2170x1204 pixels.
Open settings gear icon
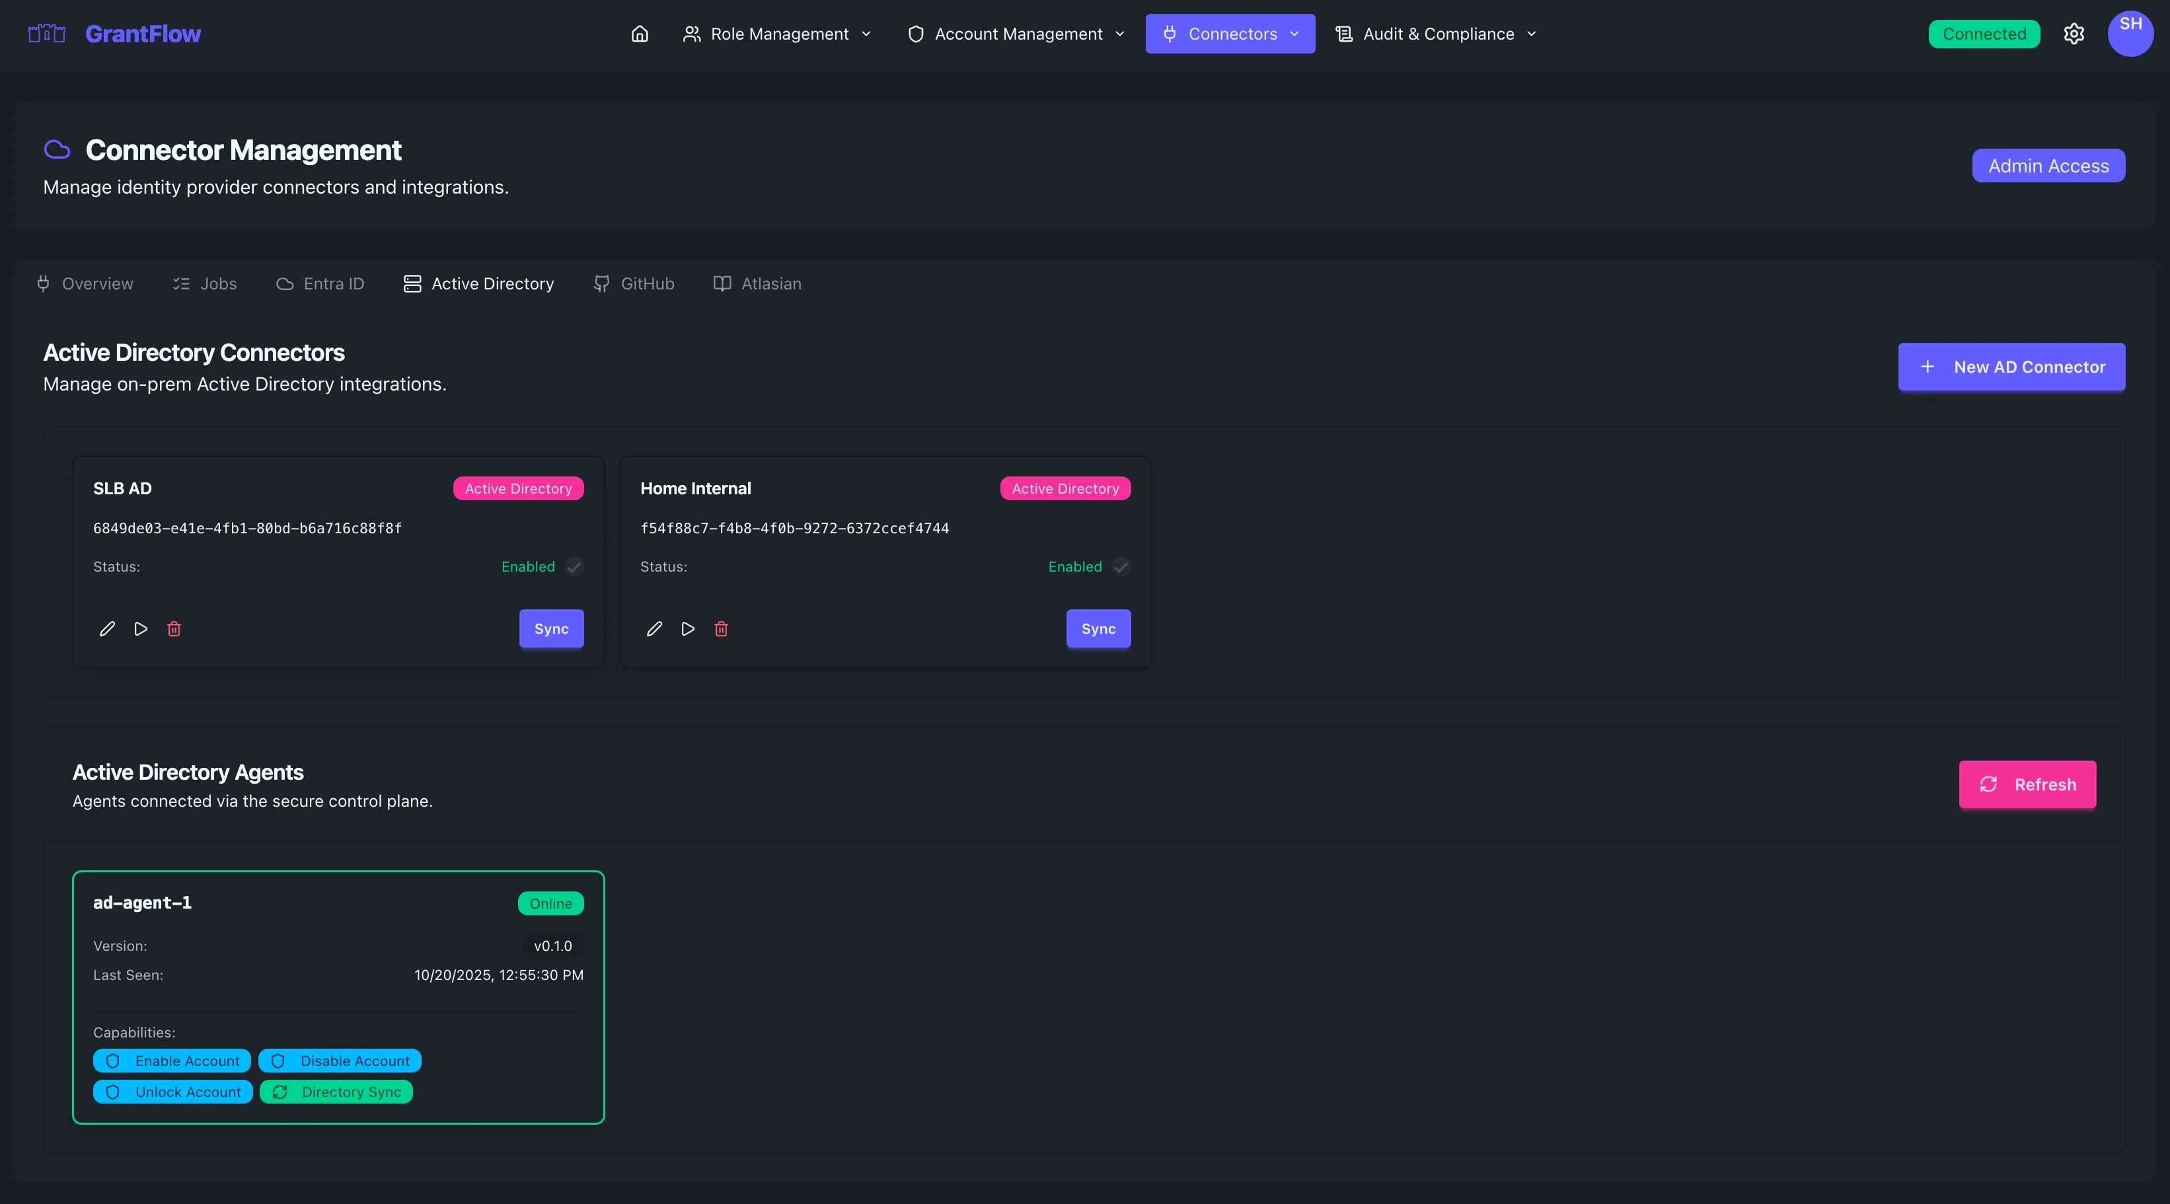coord(2073,34)
